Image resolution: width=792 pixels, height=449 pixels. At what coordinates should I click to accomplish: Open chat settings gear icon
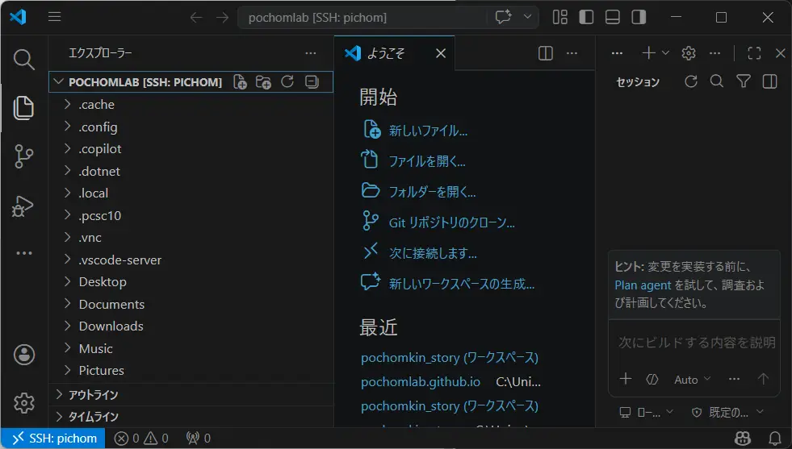(689, 53)
